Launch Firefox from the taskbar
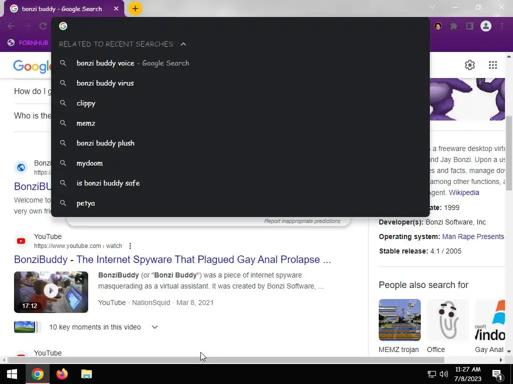The image size is (513, 384). click(62, 374)
